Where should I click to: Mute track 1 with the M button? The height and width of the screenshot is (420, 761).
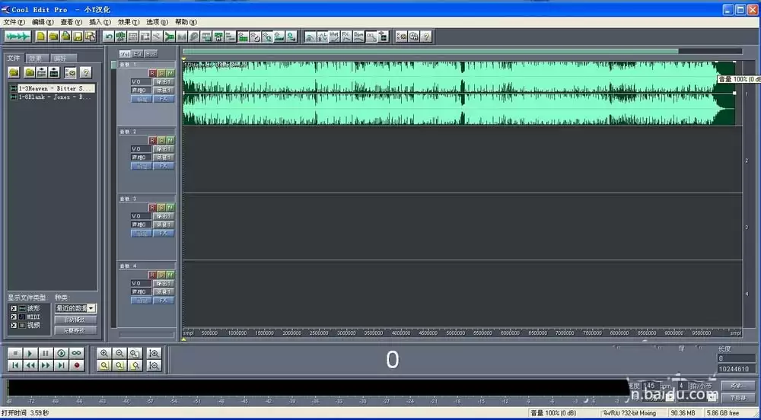(170, 73)
